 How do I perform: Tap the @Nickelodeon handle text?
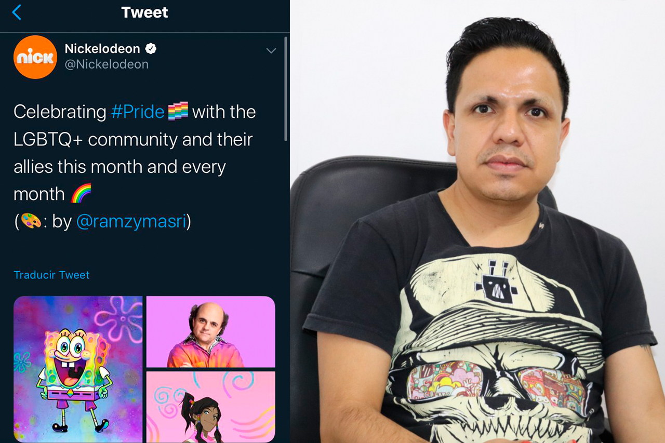tap(107, 64)
